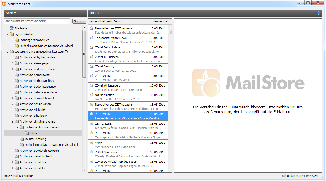Image resolution: width=326 pixels, height=181 pixels.
Task: Click envelope icon of ZDNet Daily Update
Action: click(x=92, y=47)
